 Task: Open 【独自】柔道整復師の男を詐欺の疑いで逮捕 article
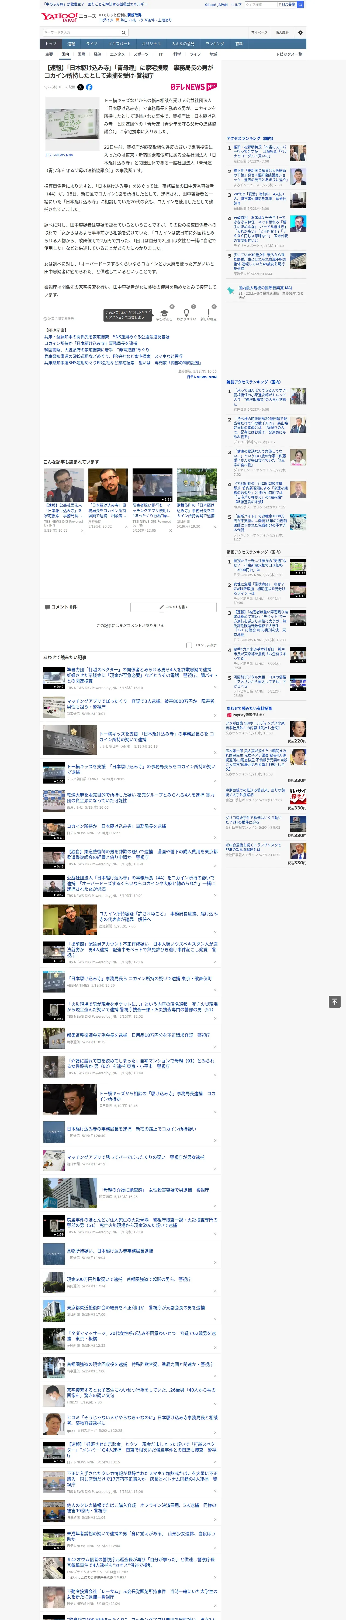point(142,855)
